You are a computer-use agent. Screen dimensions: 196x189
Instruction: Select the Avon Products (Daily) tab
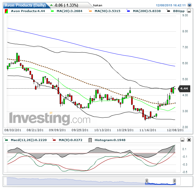25,5
